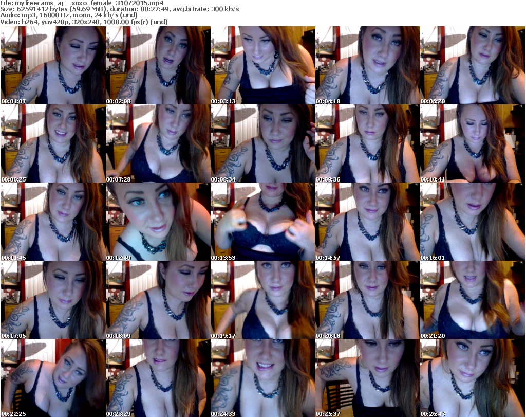526x417 pixels.
Task: Select the thumbnail stamped 00:07:28
Action: (x=158, y=143)
